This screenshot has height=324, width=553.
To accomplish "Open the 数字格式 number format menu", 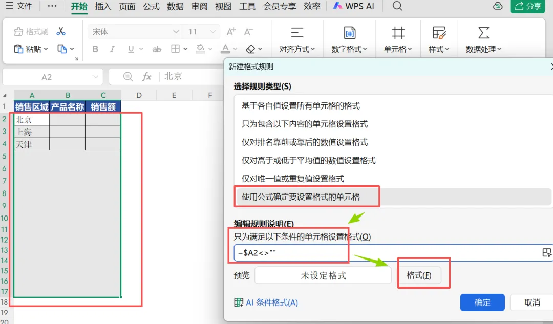I will [350, 40].
